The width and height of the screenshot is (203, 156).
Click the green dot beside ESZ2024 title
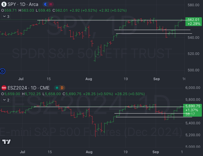(x=57, y=88)
